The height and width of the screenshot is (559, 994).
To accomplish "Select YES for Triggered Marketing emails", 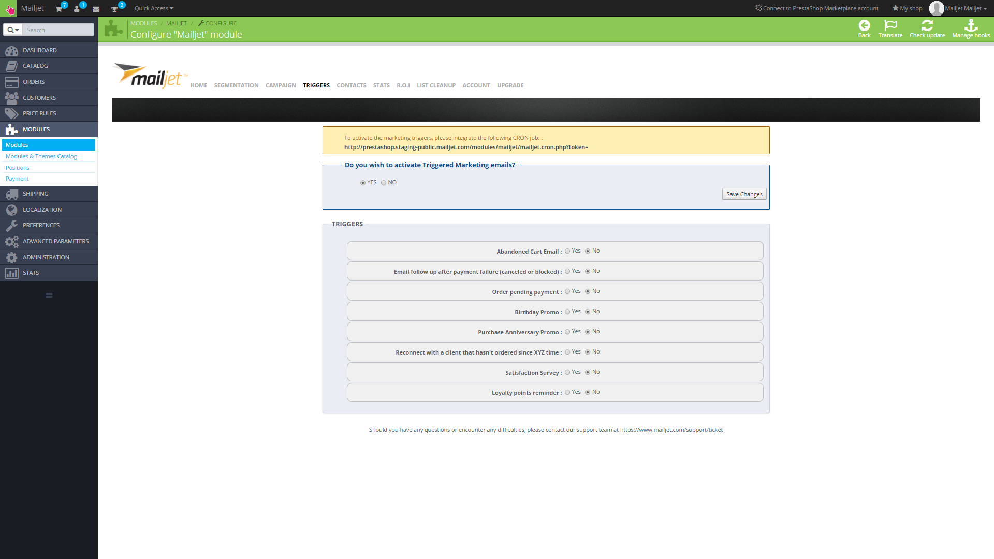I will click(363, 183).
